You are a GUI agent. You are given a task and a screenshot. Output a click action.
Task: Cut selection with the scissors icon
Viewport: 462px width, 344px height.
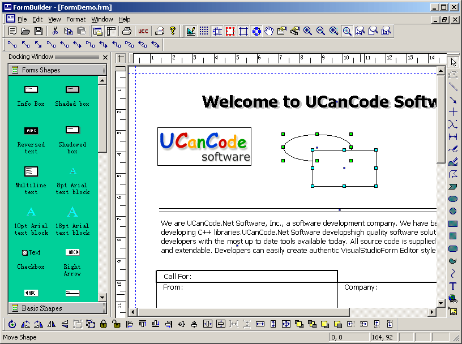55,31
